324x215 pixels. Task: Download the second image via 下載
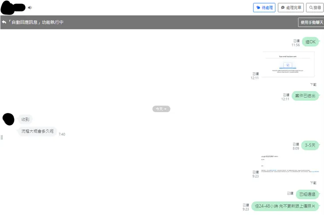313,183
